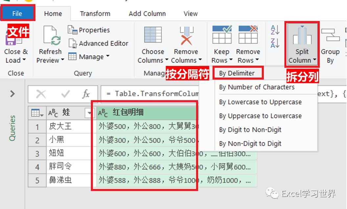Expand the Choose Columns dropdown arrow
This screenshot has height=209, width=347.
pyautogui.click(x=166, y=60)
